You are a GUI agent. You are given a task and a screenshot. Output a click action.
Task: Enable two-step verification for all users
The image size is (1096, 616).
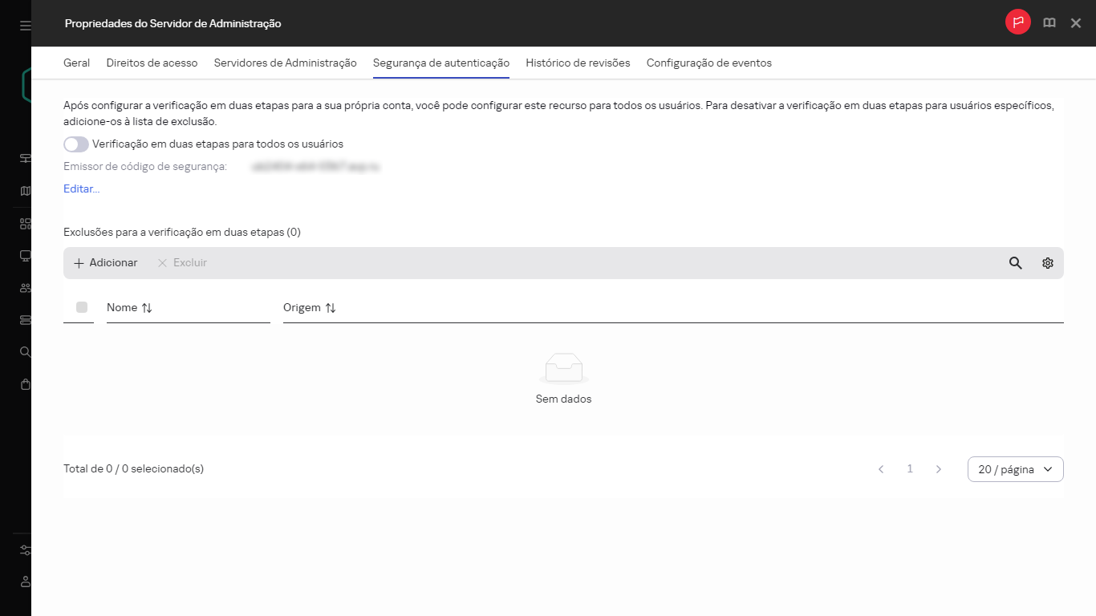pos(76,144)
